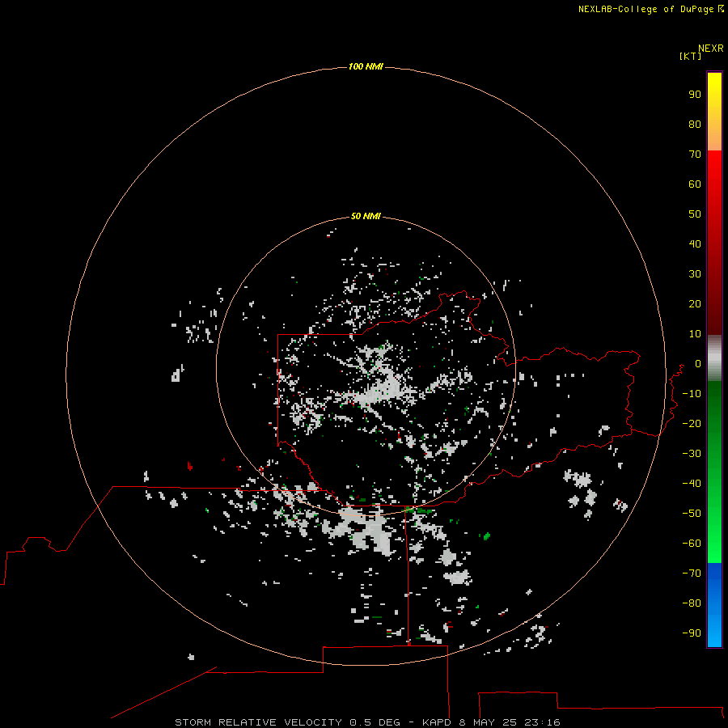Click the 30 value on the velocity scale
Image resolution: width=728 pixels, height=728 pixels.
point(695,274)
